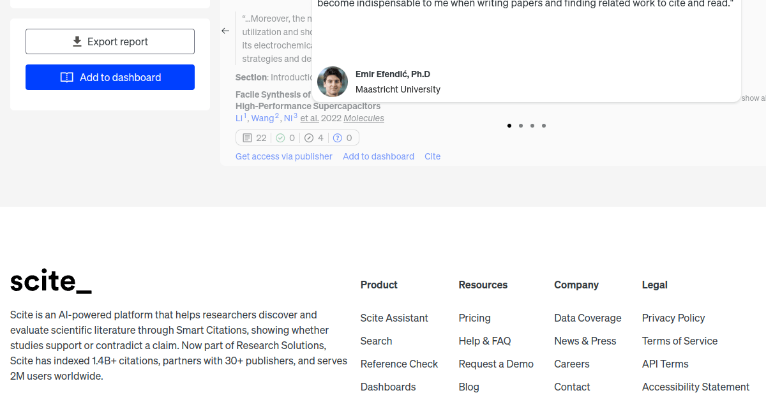This screenshot has width=766, height=402.
Task: Jump to the last testimonial dot
Action: (x=544, y=126)
